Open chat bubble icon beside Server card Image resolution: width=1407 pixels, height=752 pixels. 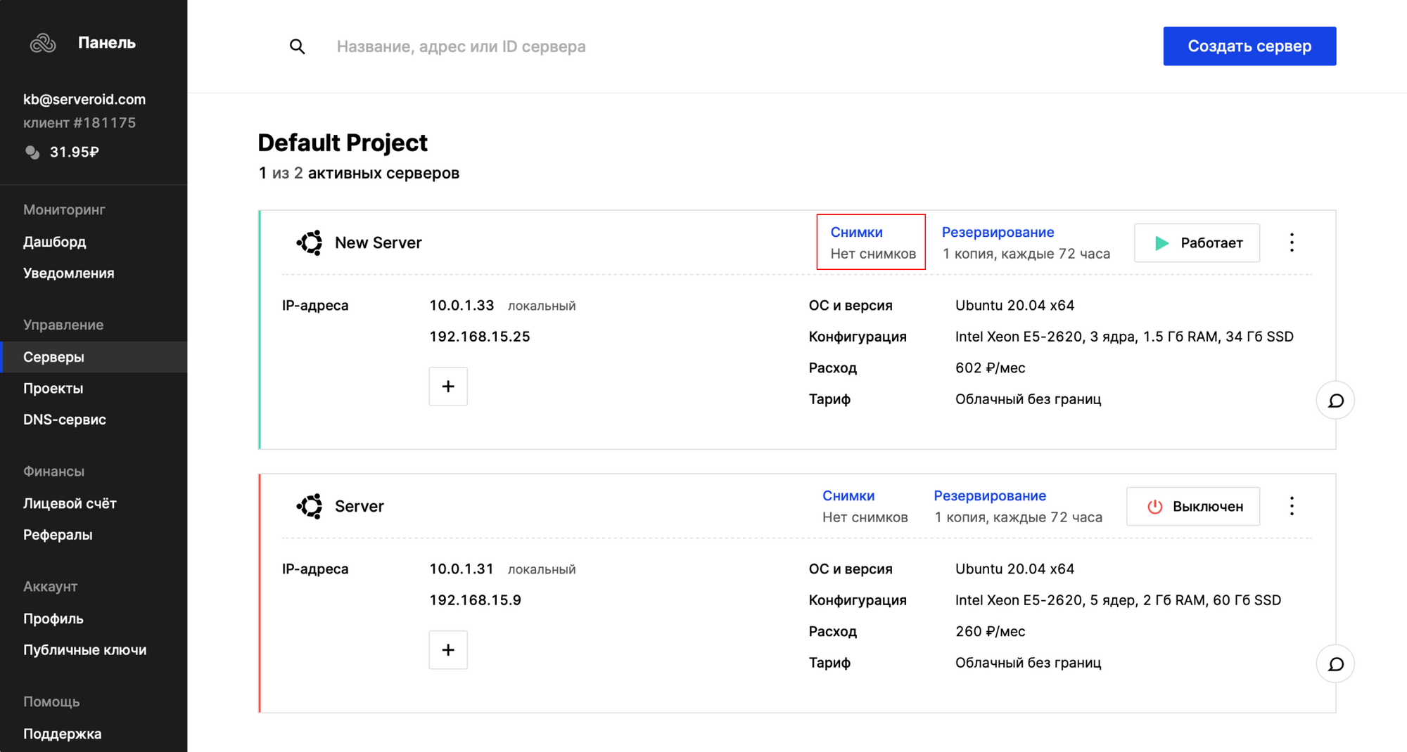(x=1335, y=664)
